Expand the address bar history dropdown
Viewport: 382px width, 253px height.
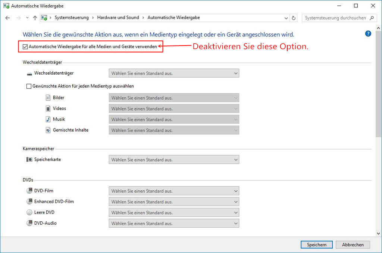click(286, 18)
